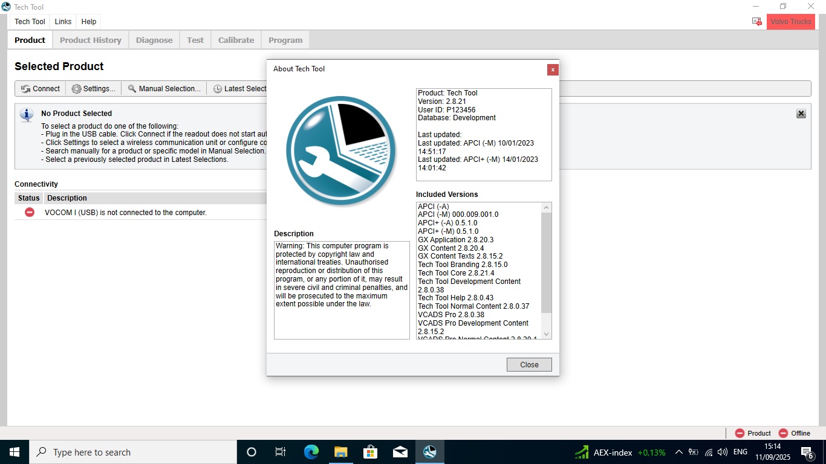Open Settings with the gear icon
The width and height of the screenshot is (826, 464).
(93, 89)
